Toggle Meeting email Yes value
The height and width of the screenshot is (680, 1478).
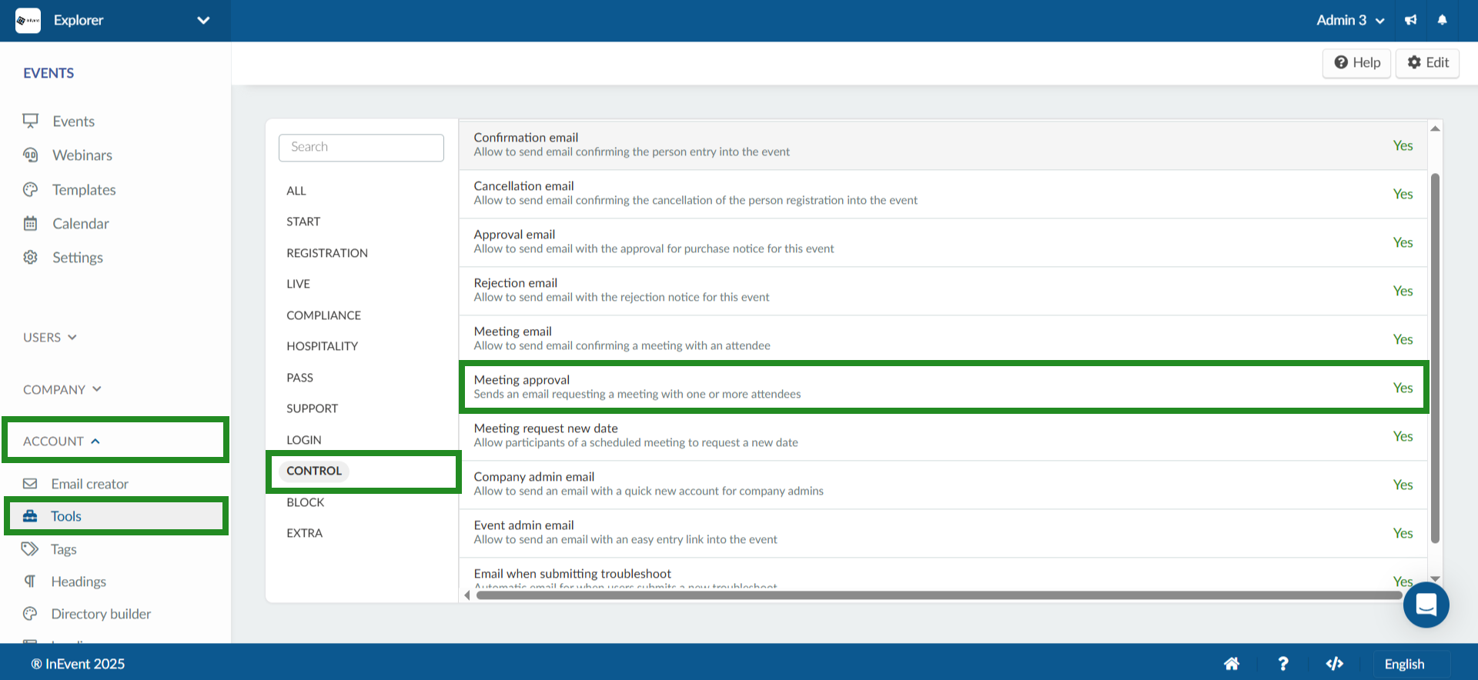click(x=1403, y=339)
